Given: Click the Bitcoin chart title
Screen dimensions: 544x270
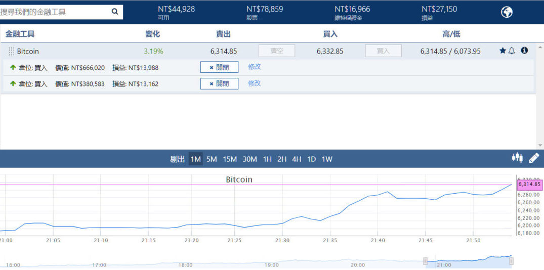Looking at the screenshot, I should 239,179.
